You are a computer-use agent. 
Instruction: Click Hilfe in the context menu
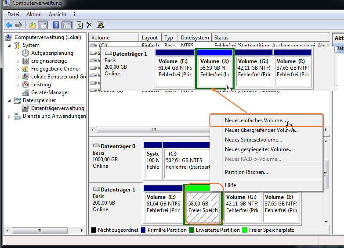(x=267, y=185)
